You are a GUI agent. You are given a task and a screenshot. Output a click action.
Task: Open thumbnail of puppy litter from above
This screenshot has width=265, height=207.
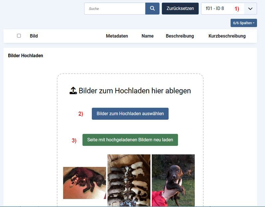point(129,181)
